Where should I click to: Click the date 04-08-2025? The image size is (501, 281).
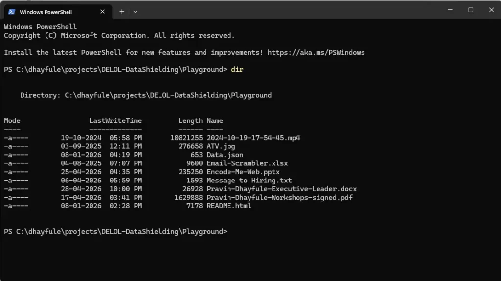81,163
